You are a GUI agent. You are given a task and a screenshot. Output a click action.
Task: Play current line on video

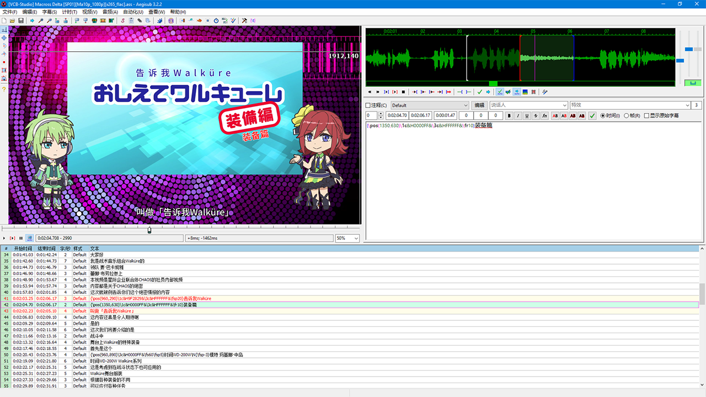[13, 238]
